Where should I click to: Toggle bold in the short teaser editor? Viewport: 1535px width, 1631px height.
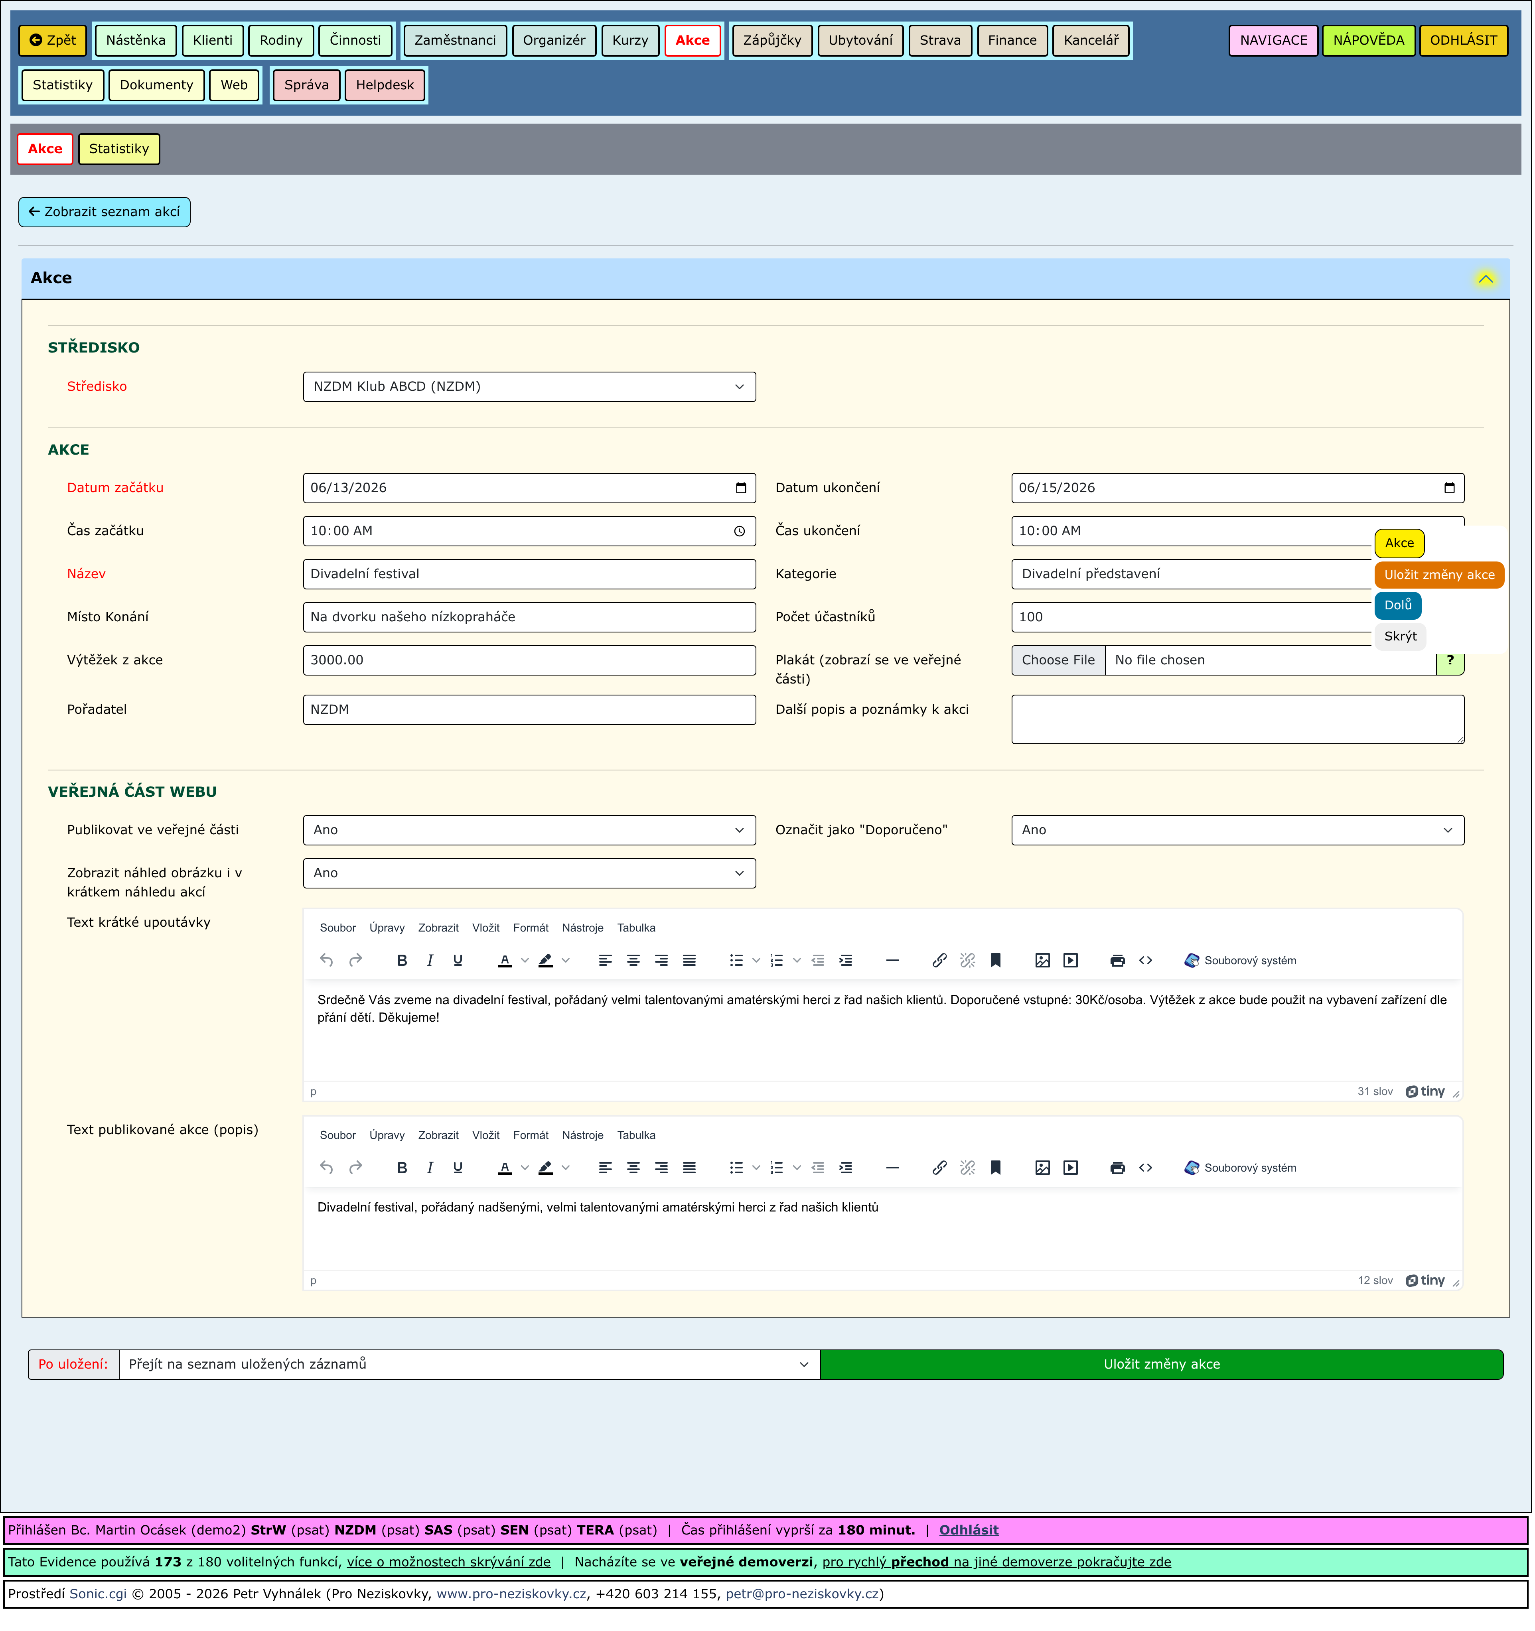tap(402, 961)
